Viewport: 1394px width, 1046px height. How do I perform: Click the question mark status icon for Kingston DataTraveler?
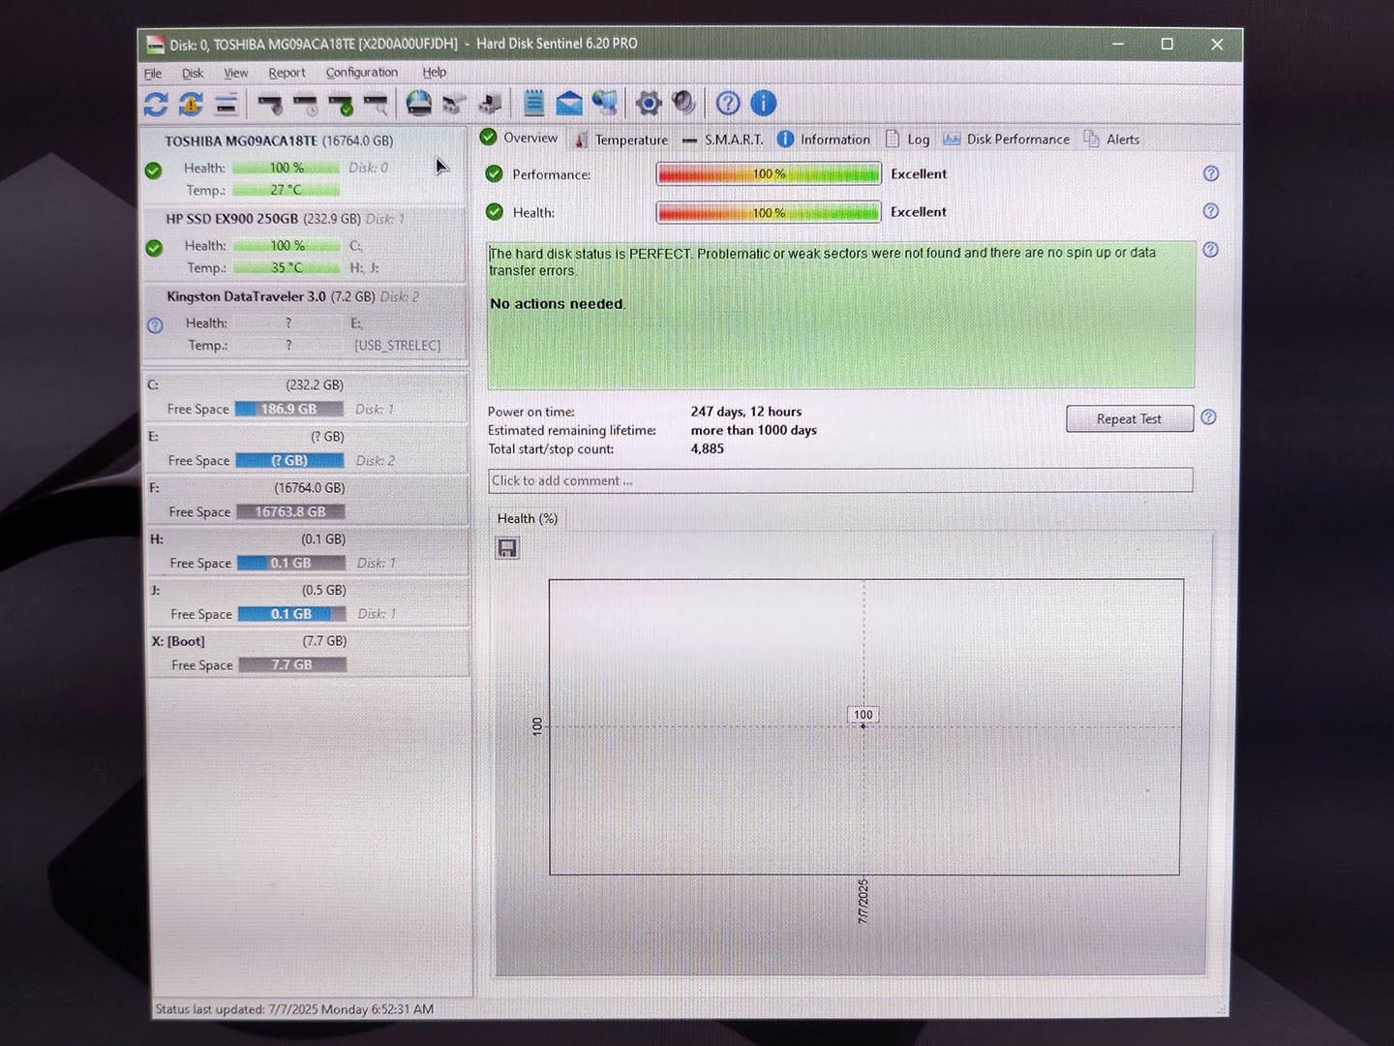point(155,325)
